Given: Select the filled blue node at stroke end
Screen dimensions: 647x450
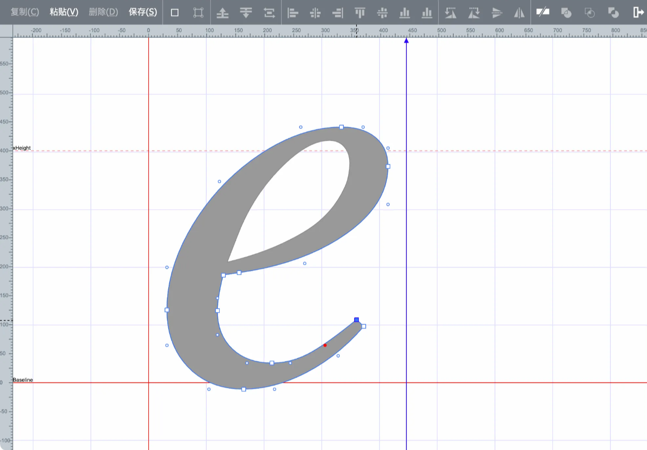Looking at the screenshot, I should click(356, 320).
